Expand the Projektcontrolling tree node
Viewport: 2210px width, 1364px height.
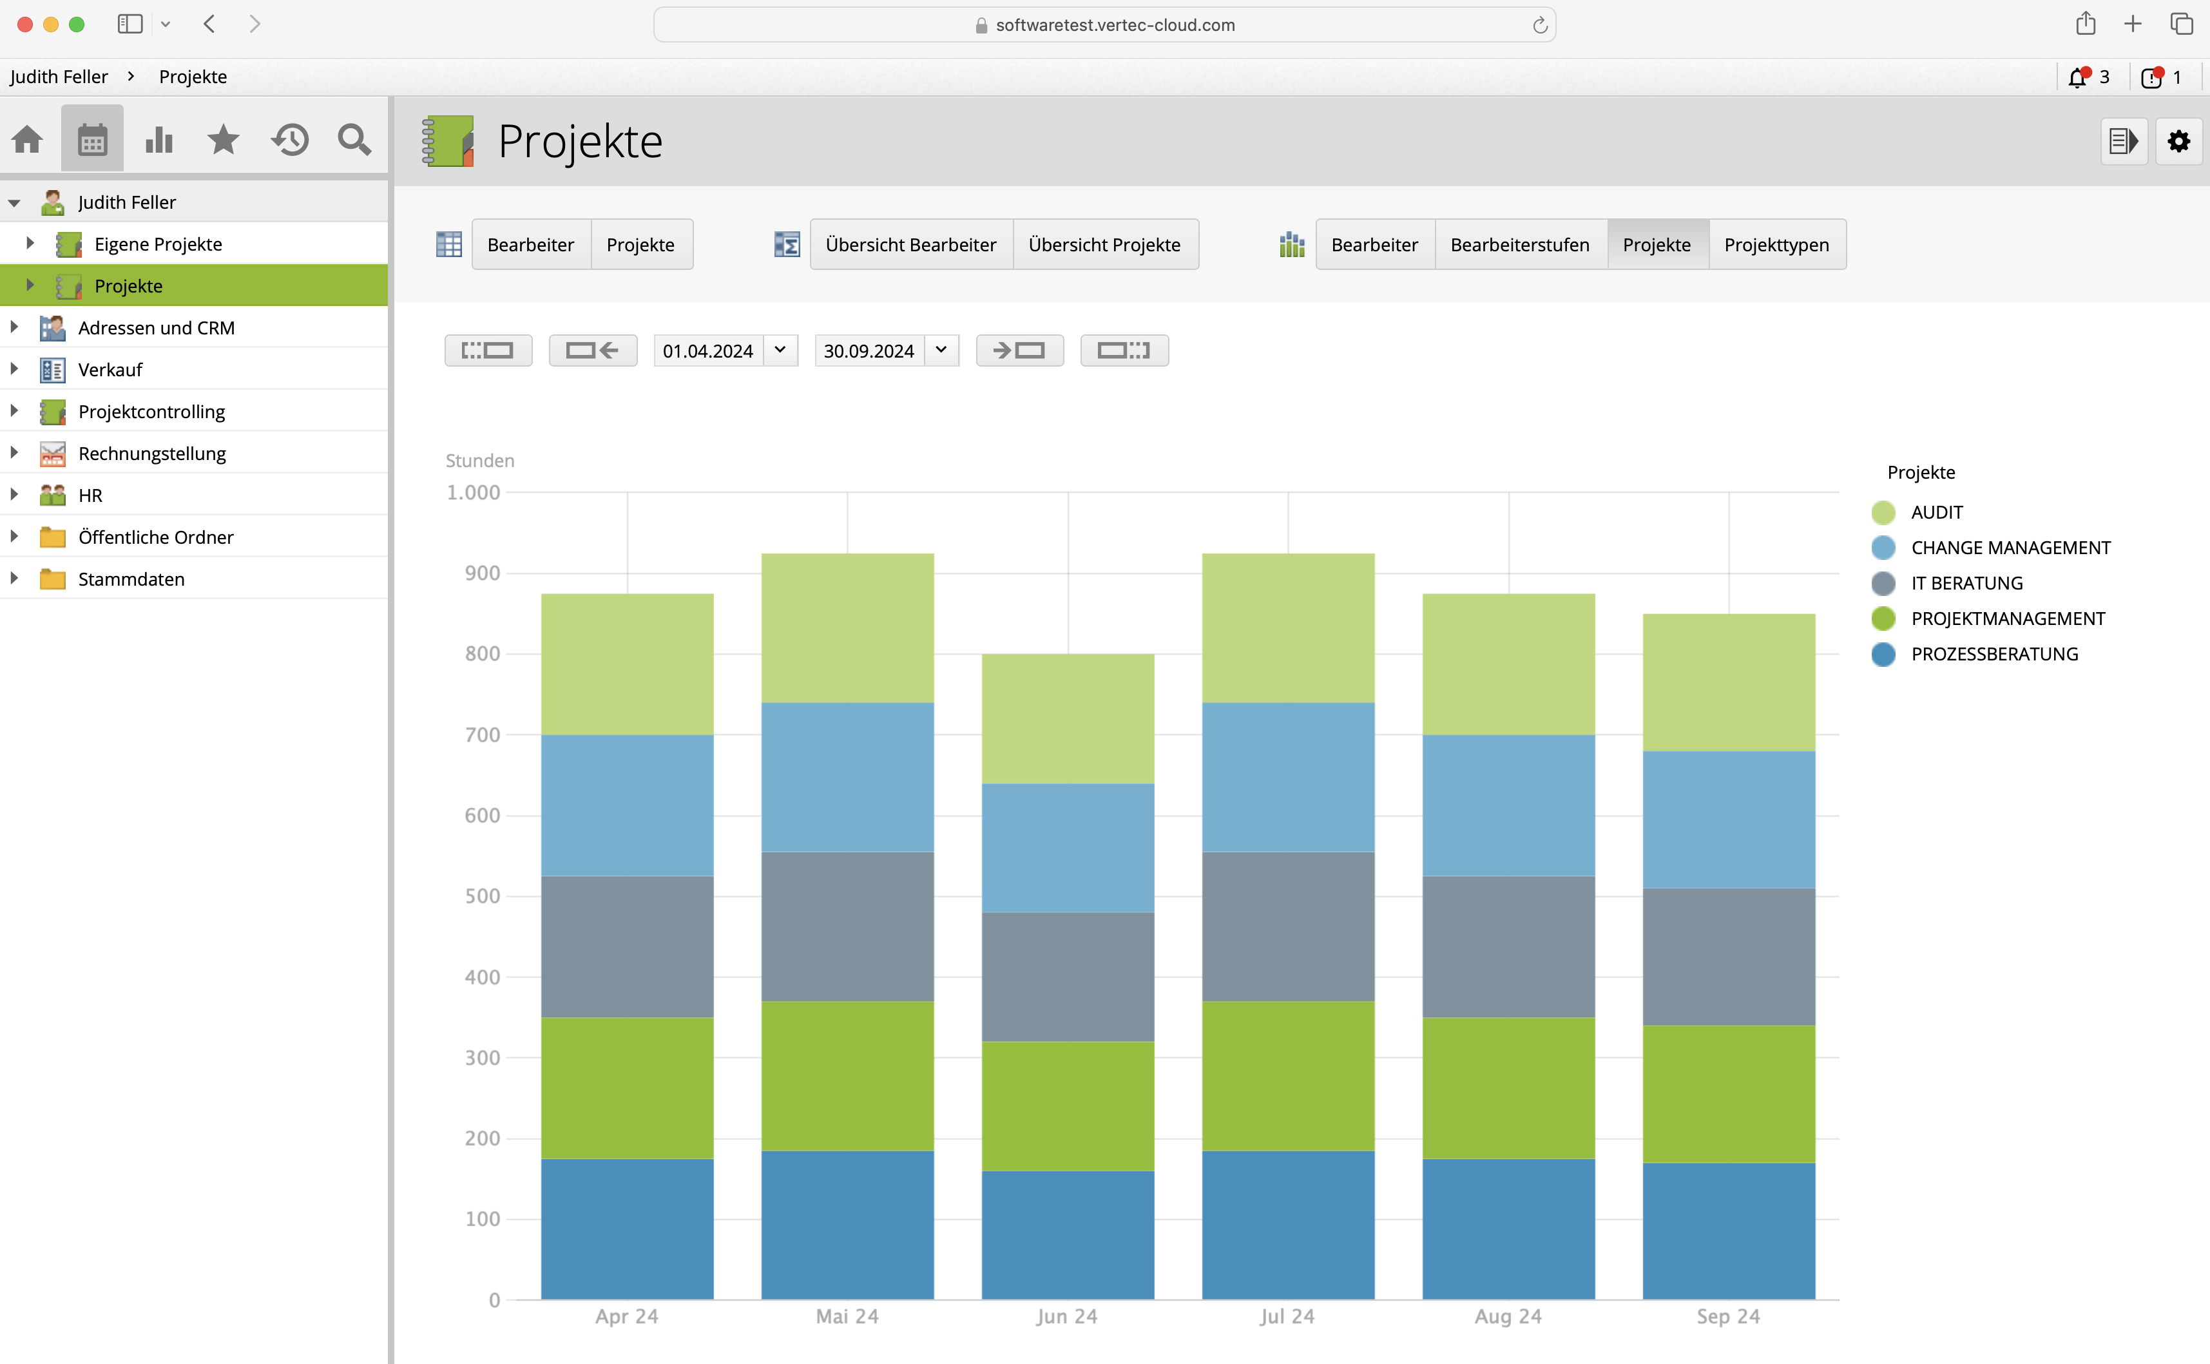click(14, 411)
